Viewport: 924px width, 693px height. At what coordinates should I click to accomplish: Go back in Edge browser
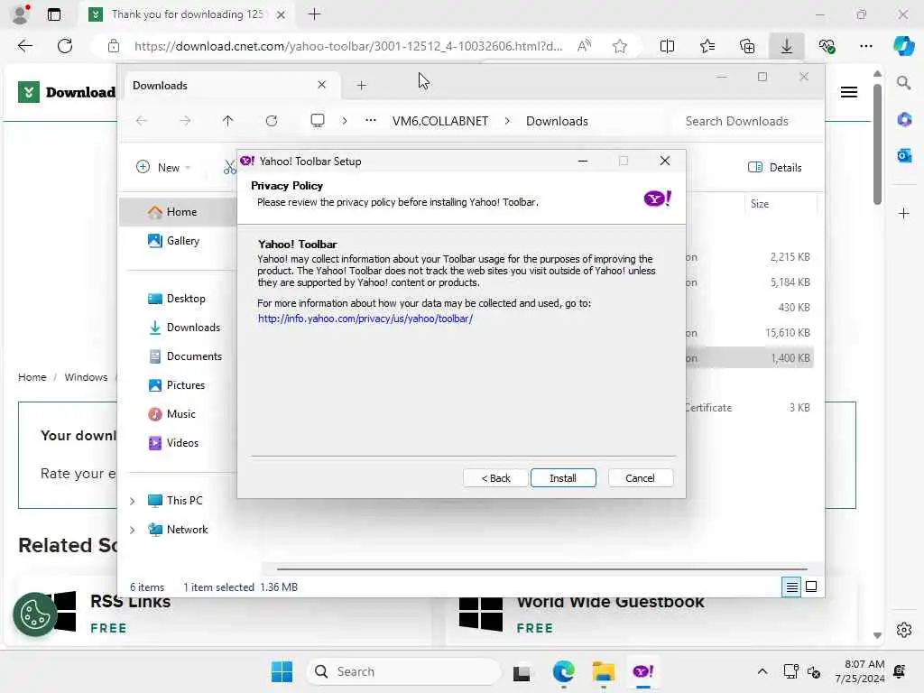tap(24, 46)
